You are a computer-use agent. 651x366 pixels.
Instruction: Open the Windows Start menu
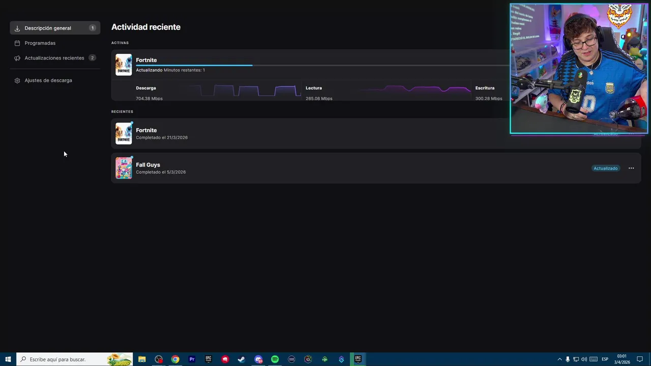(x=8, y=359)
